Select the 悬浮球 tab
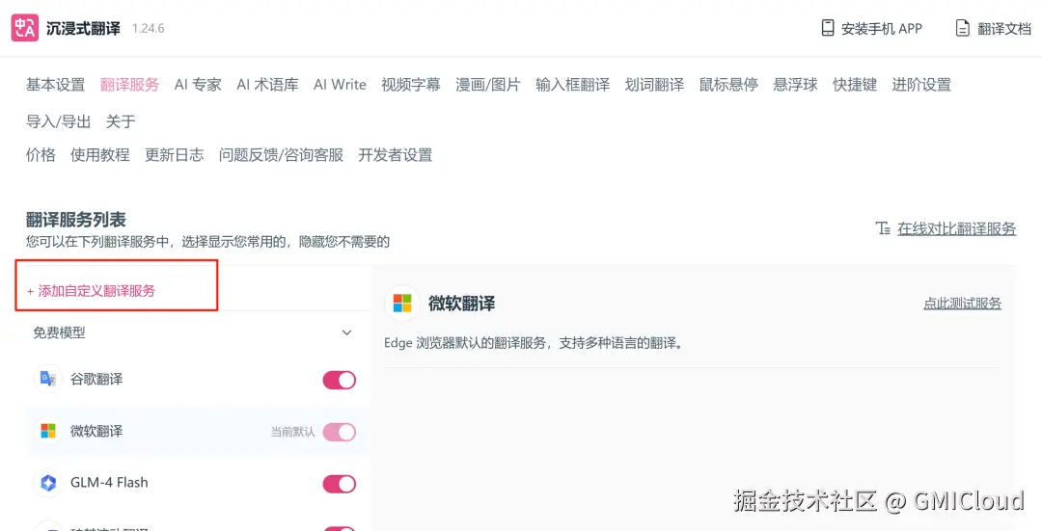The image size is (1042, 531). click(795, 84)
